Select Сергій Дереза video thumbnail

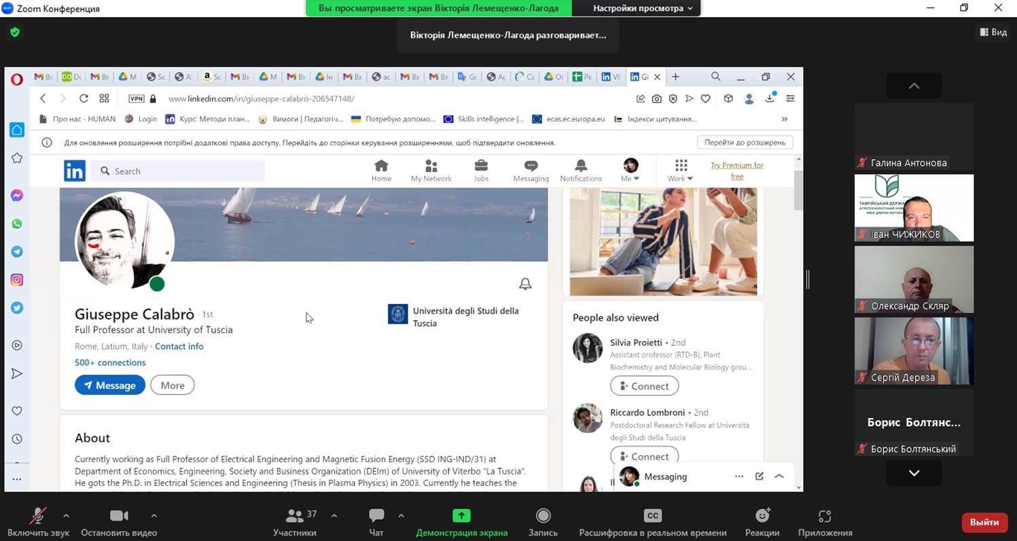(914, 351)
